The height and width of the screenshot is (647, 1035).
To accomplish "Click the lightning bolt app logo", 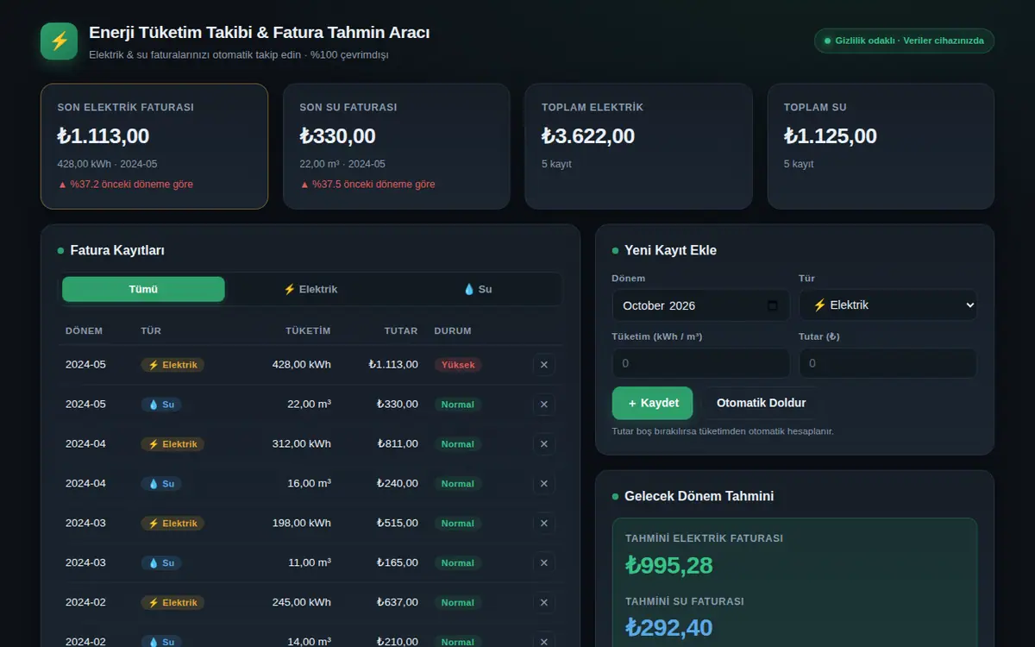I will click(x=59, y=41).
